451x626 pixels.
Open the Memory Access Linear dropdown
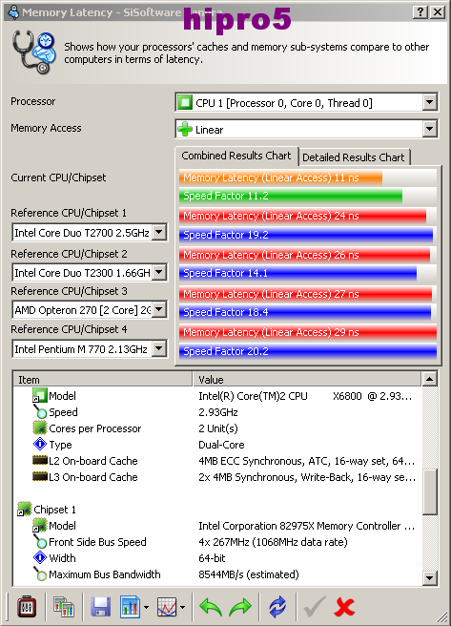click(x=429, y=129)
